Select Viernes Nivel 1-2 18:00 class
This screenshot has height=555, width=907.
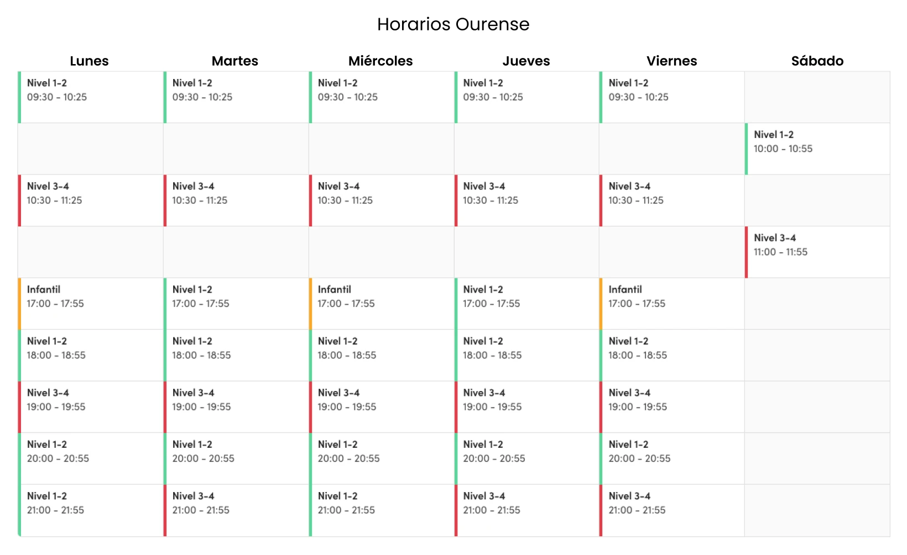pyautogui.click(x=672, y=355)
